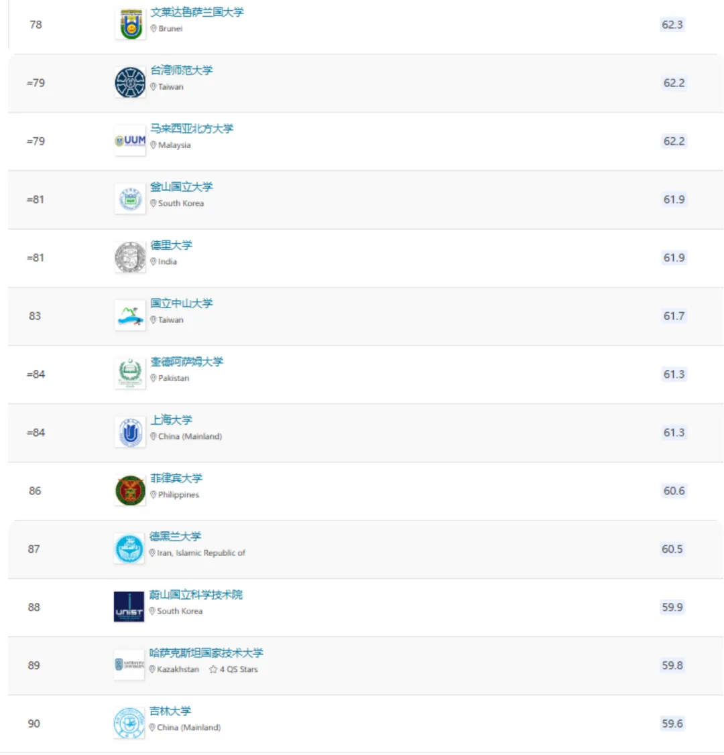The width and height of the screenshot is (724, 755).
Task: Click the Shanghai University blue emblem
Action: pos(130,432)
